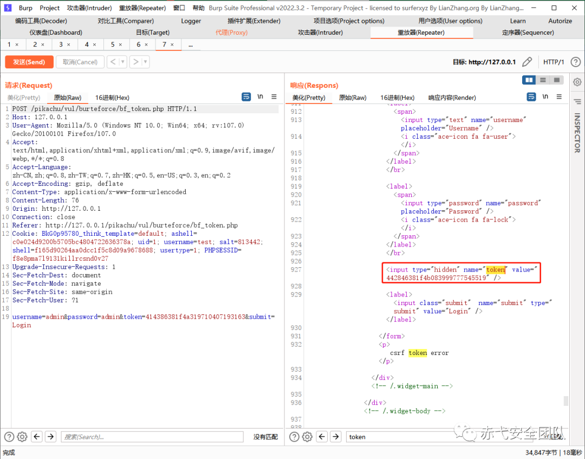The width and height of the screenshot is (585, 459).
Task: Toggle request \n non-printable characters
Action: point(260,96)
